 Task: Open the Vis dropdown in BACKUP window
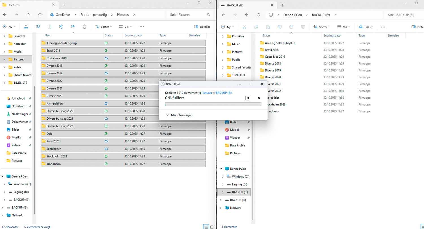coord(343,27)
